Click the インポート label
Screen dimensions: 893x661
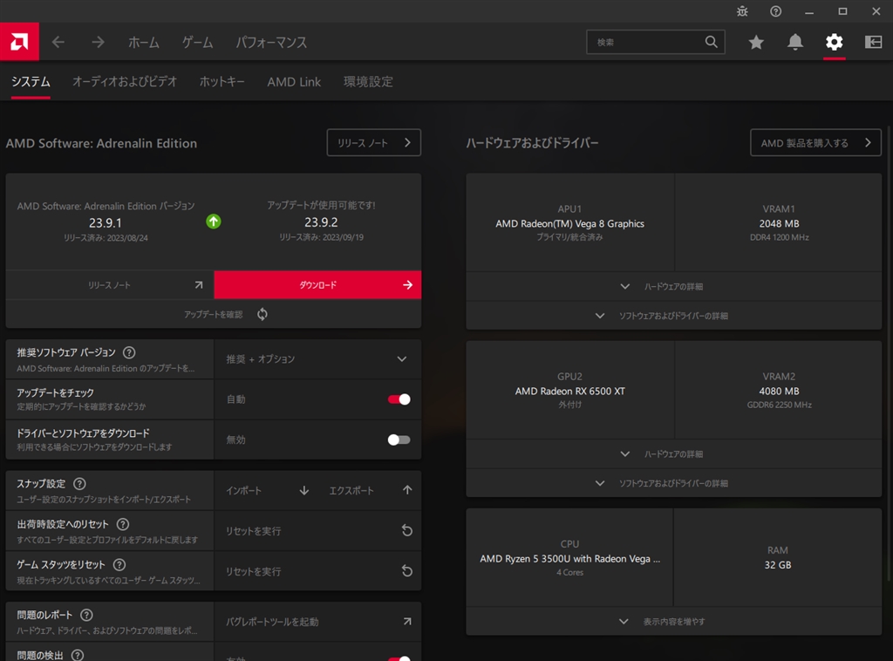click(244, 491)
